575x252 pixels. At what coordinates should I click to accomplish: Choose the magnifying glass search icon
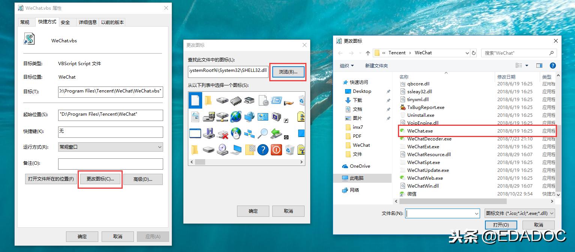point(263,133)
